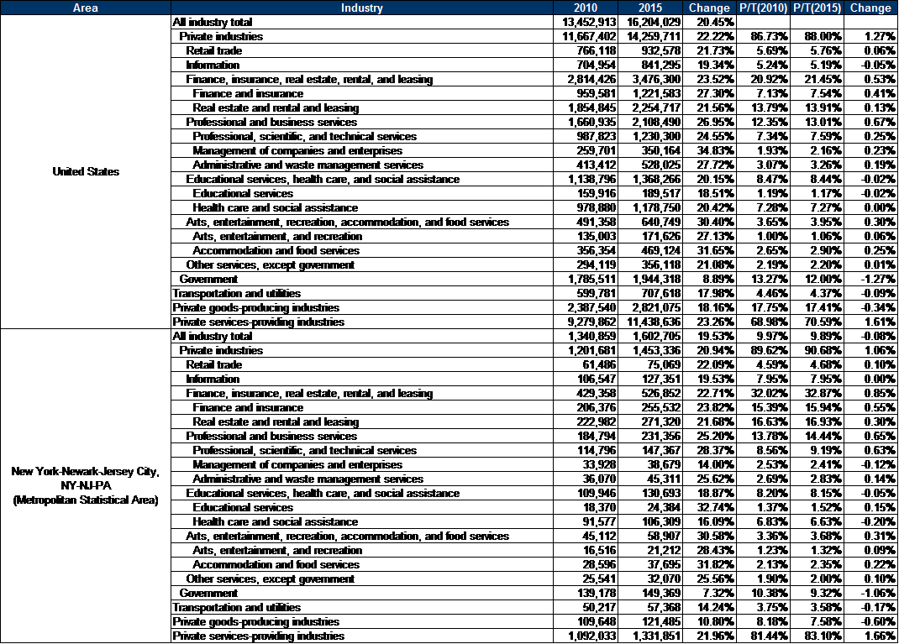This screenshot has width=899, height=644.
Task: Click the Industry column header
Action: 362,8
